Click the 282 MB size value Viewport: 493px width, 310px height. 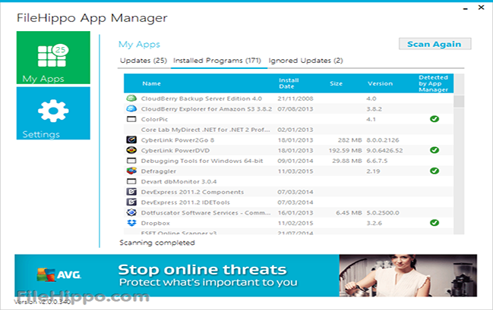tap(350, 140)
